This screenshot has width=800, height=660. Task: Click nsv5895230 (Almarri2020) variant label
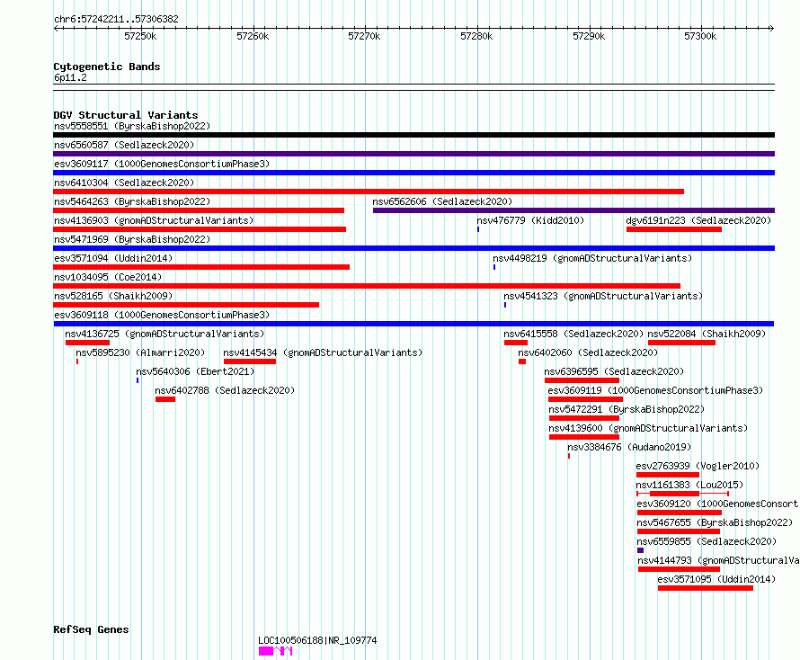pyautogui.click(x=140, y=352)
